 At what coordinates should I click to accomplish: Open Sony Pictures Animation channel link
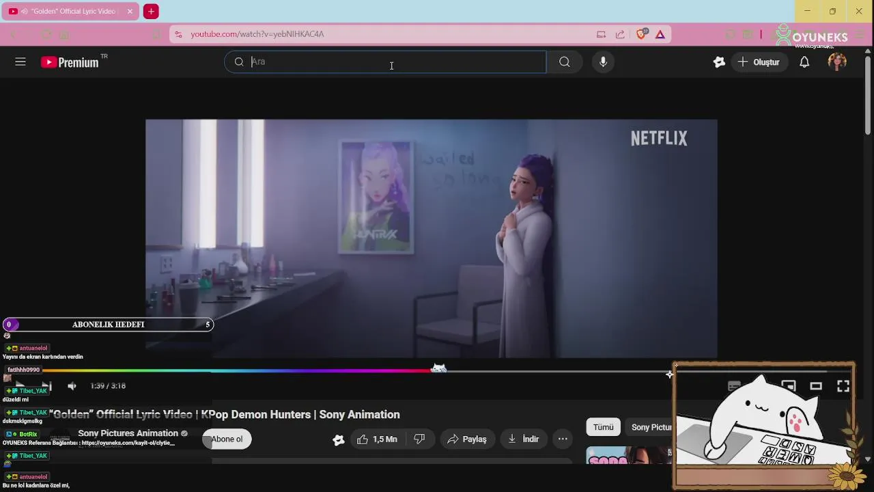point(128,433)
